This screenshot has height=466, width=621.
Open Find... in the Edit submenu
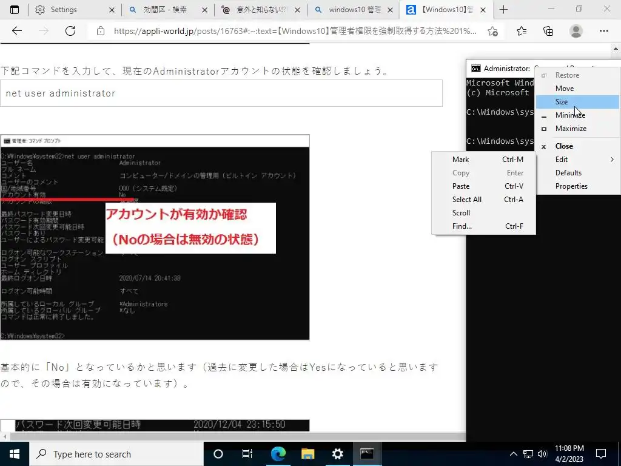click(x=483, y=226)
